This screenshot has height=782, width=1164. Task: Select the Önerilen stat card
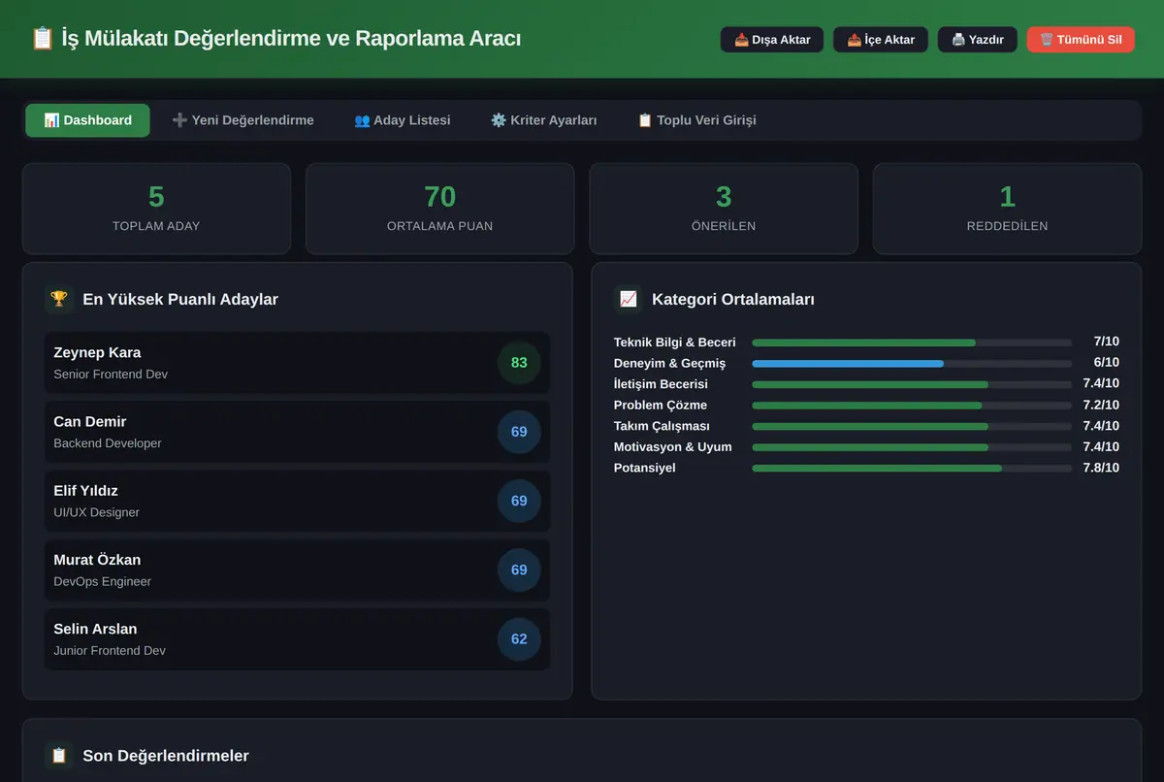(724, 209)
